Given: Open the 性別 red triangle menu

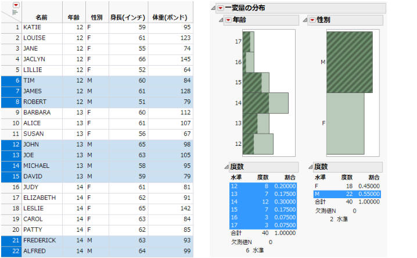Looking at the screenshot, I should (x=312, y=20).
